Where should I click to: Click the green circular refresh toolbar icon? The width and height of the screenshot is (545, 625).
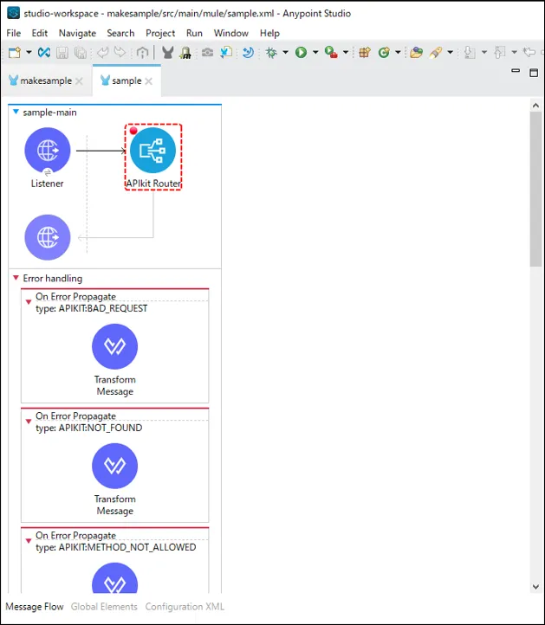coord(384,52)
